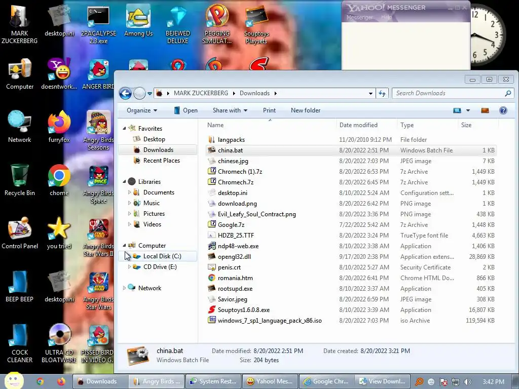Expand the Pictures library
This screenshot has height=389, width=519.
coord(129,213)
